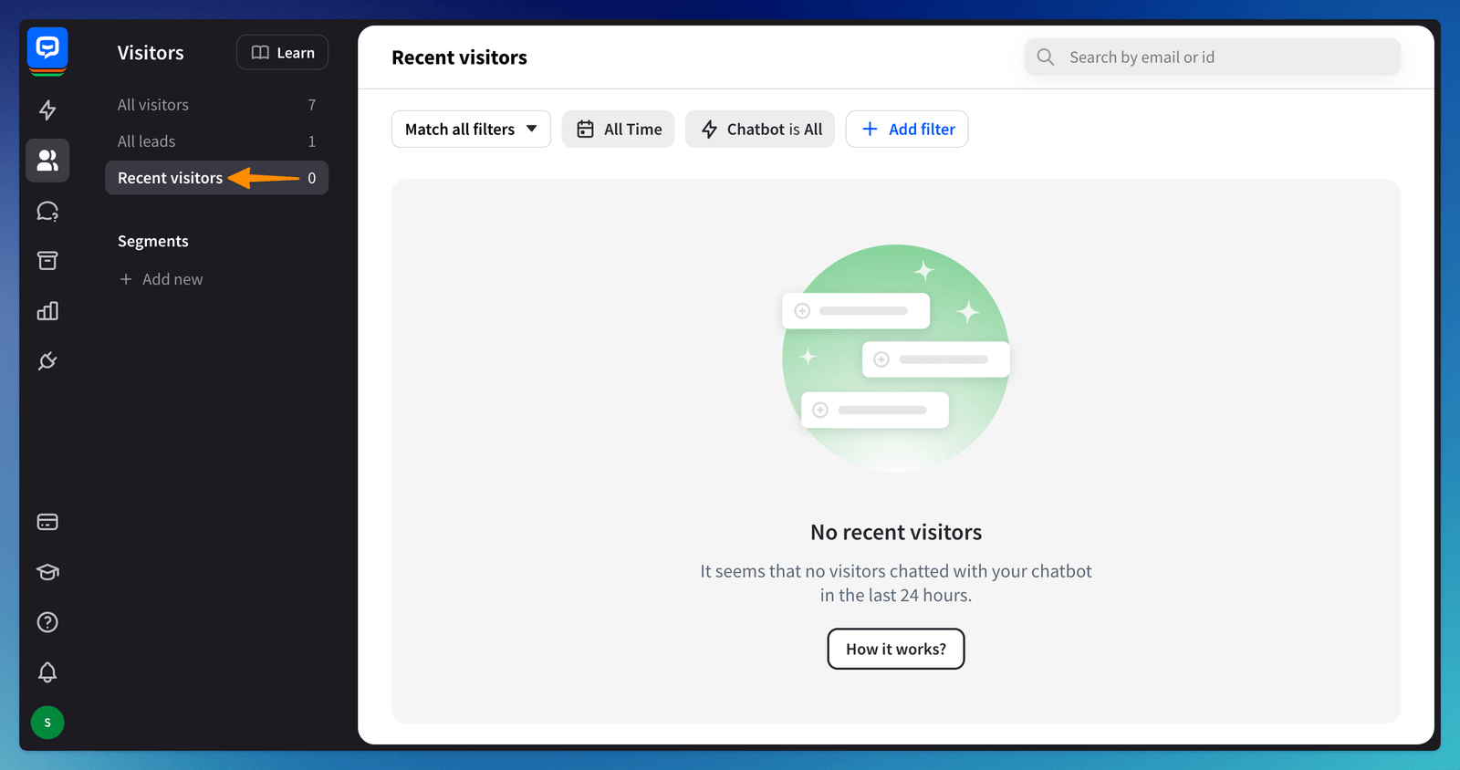The image size is (1460, 770).
Task: Open the lightning bolt Chatbots section
Action: pyautogui.click(x=47, y=110)
